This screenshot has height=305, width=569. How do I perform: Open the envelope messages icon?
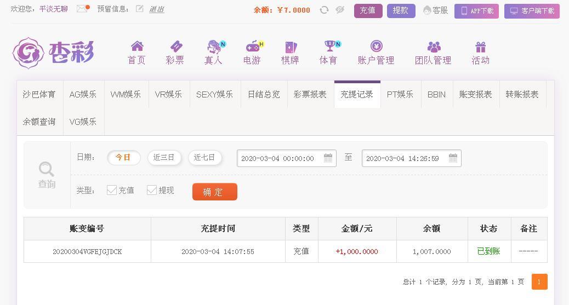click(x=83, y=9)
